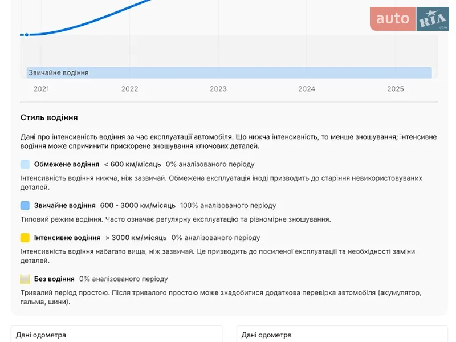Select the 'Звичайне водіння' timeline bar
Image resolution: width=456 pixels, height=342 pixels.
[229, 72]
